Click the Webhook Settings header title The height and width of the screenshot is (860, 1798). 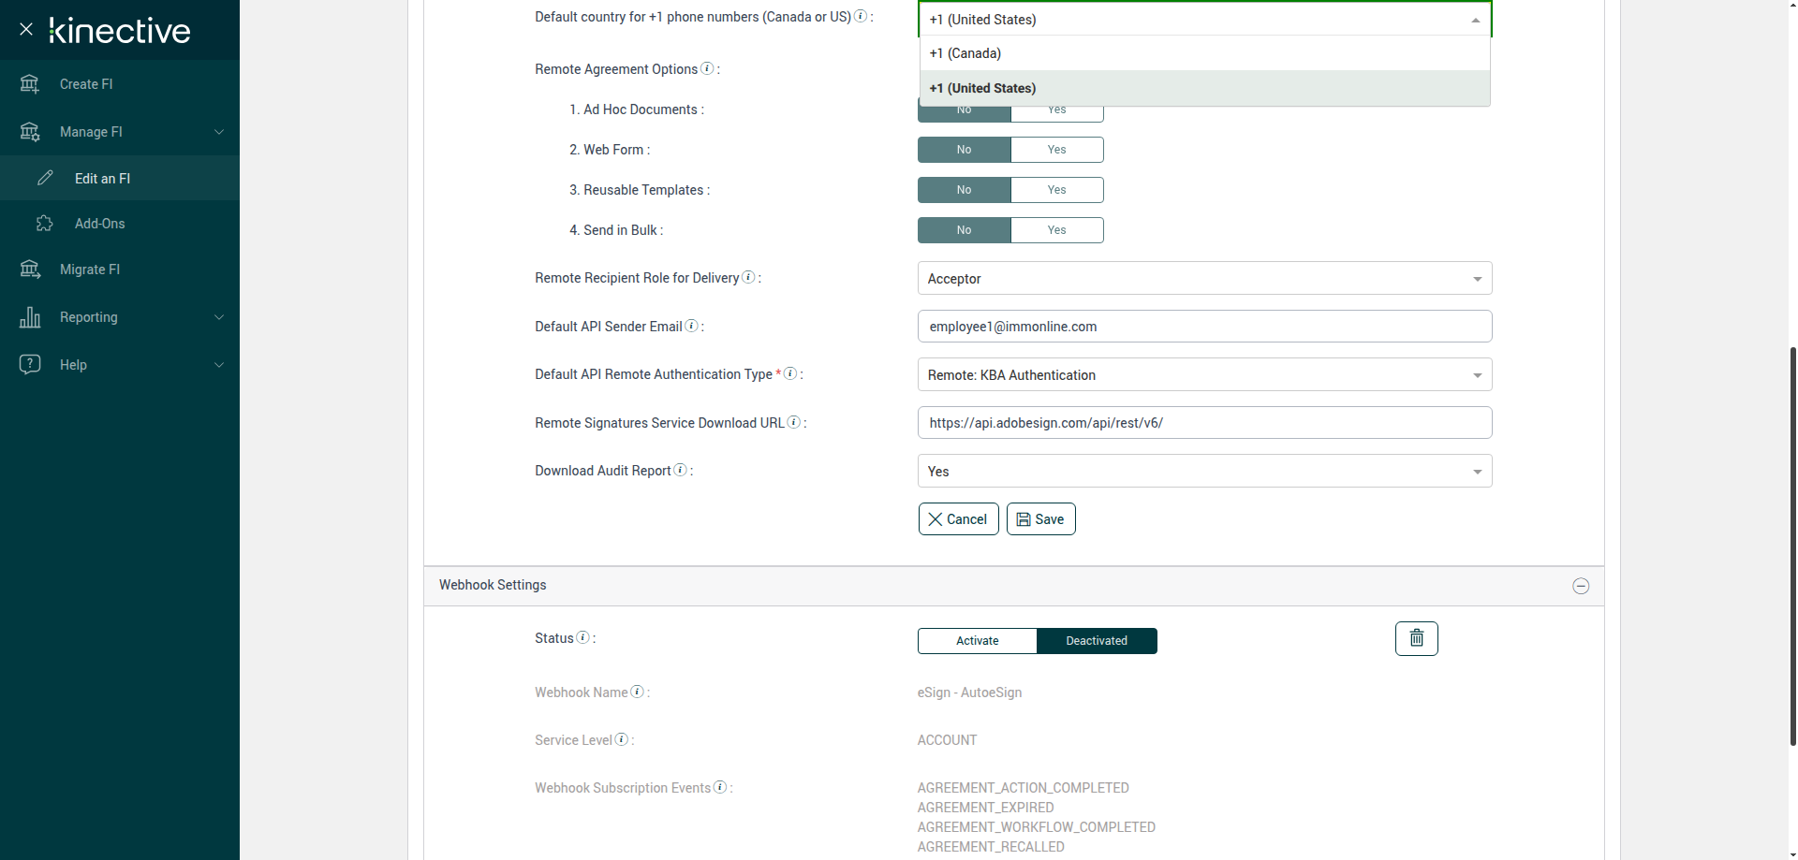coord(493,585)
